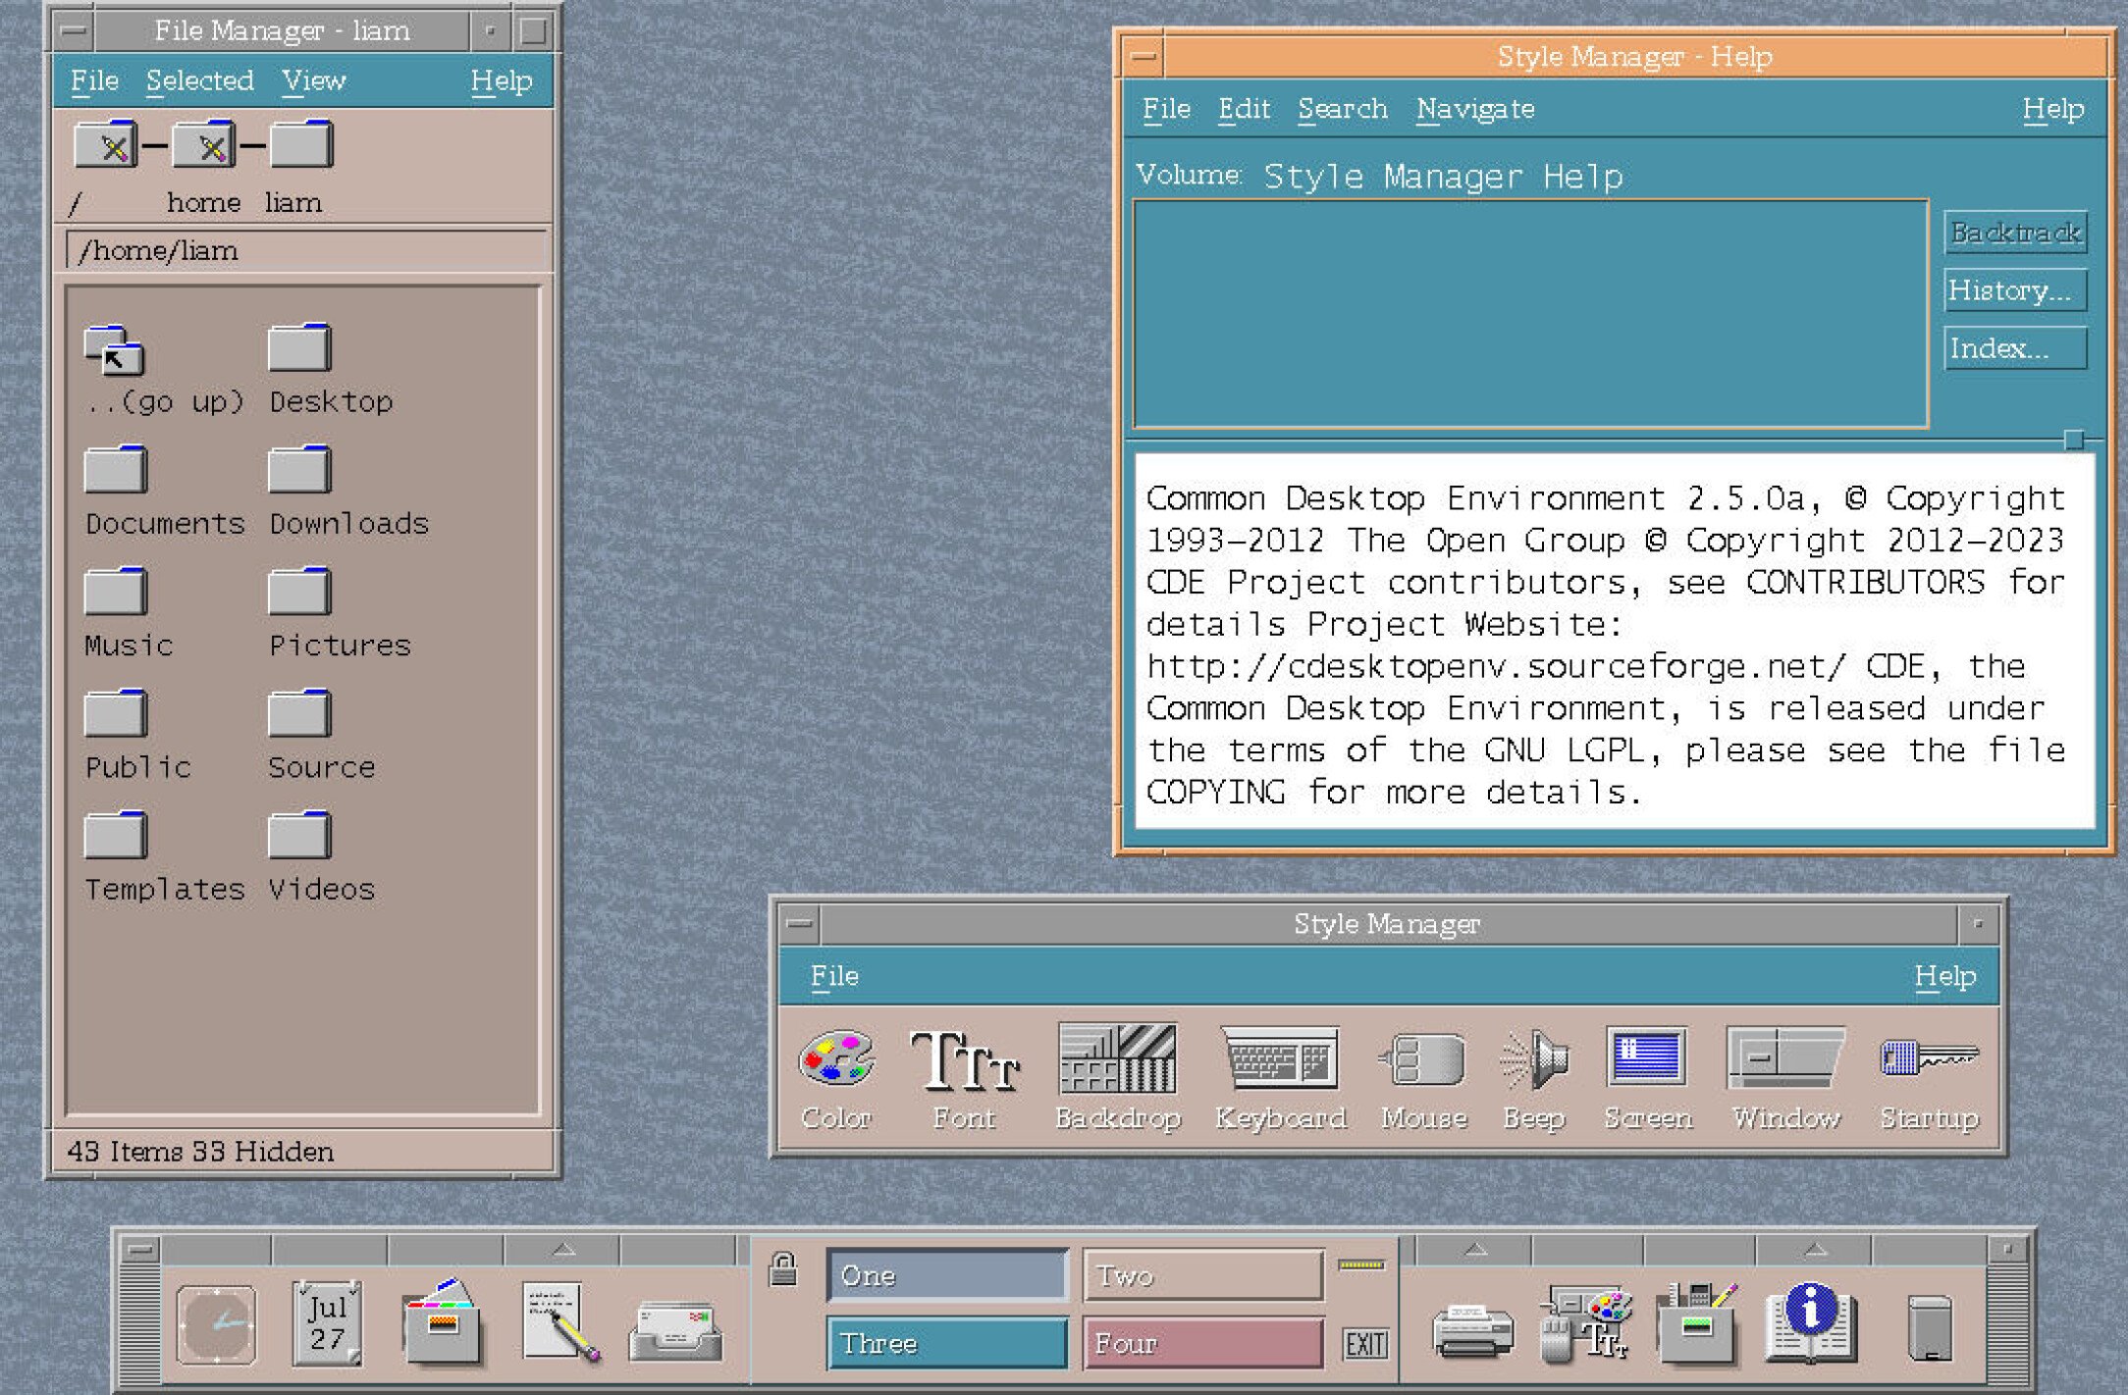Expand the subpanel arrow above the Text Editor
The height and width of the screenshot is (1395, 2128).
click(x=562, y=1249)
